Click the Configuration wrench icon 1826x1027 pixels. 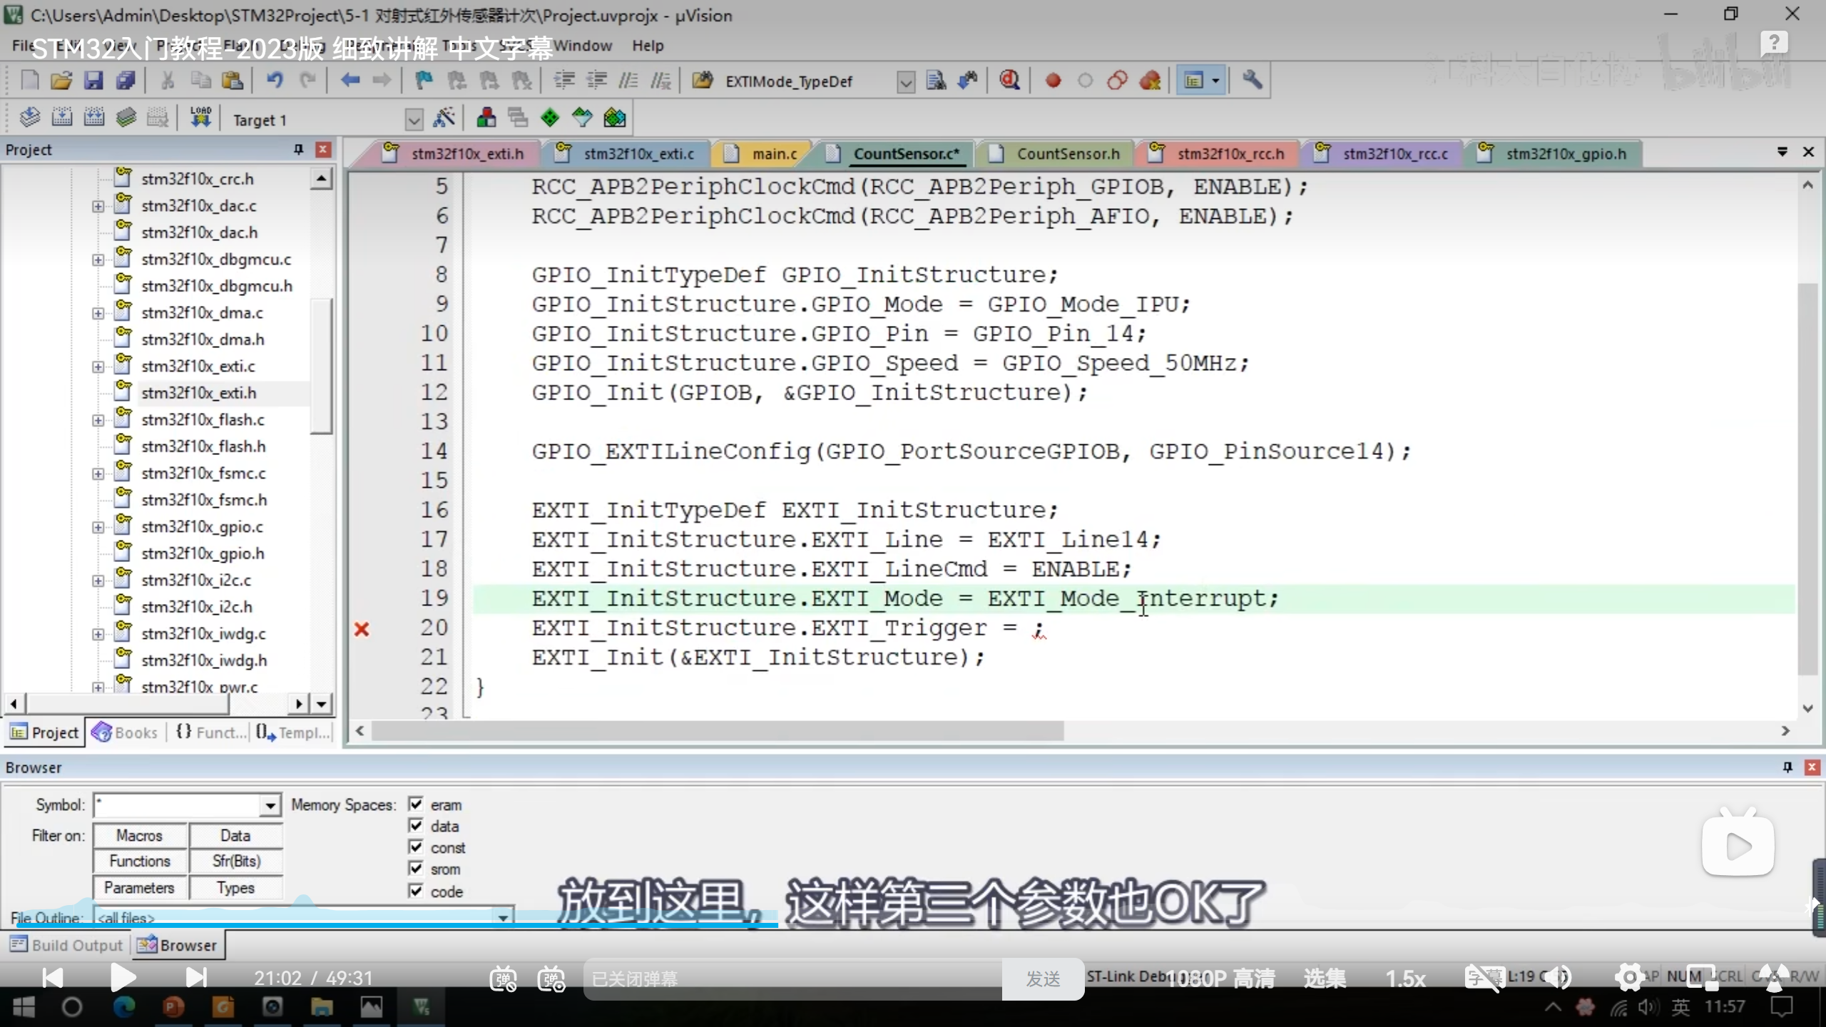(1252, 81)
